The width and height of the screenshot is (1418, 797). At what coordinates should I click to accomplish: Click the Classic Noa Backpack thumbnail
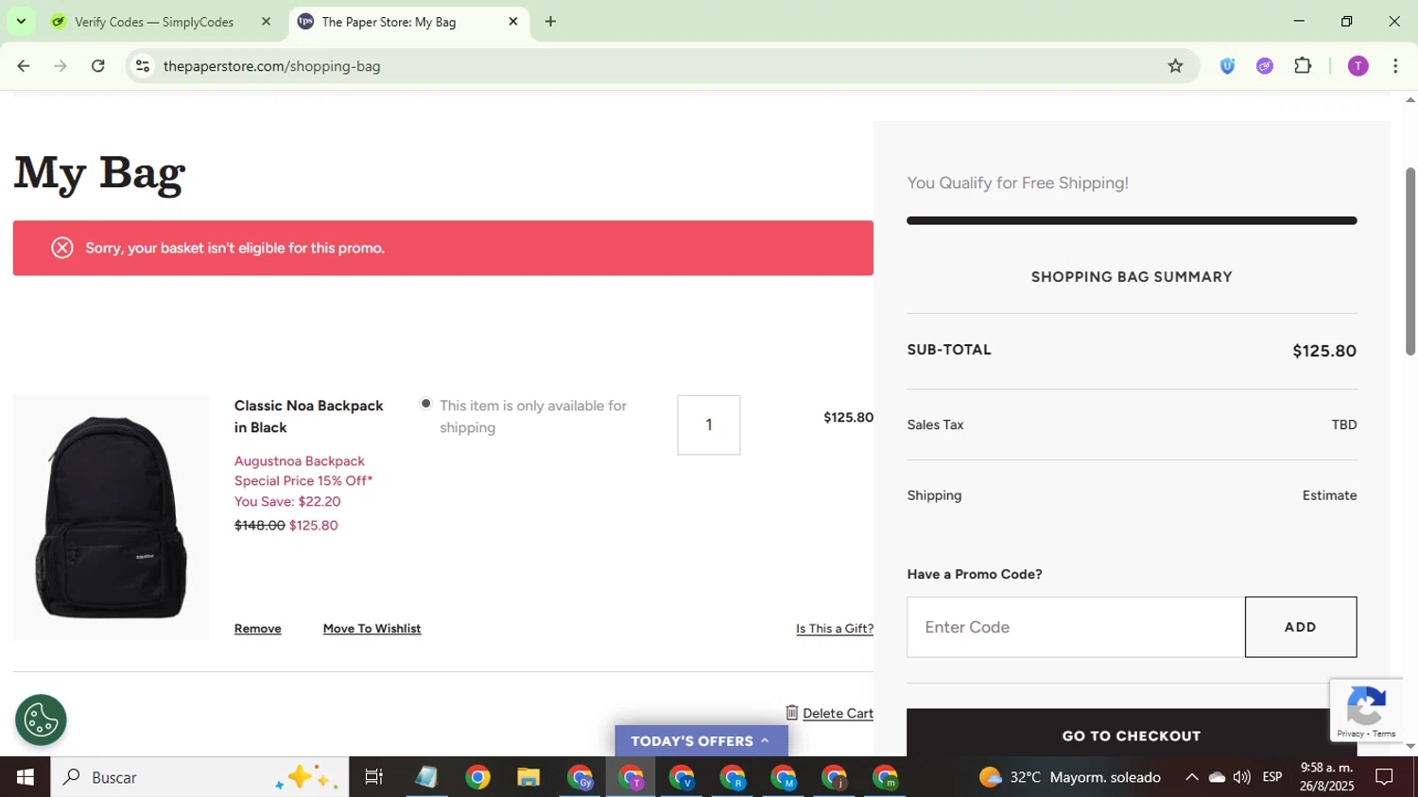(111, 517)
